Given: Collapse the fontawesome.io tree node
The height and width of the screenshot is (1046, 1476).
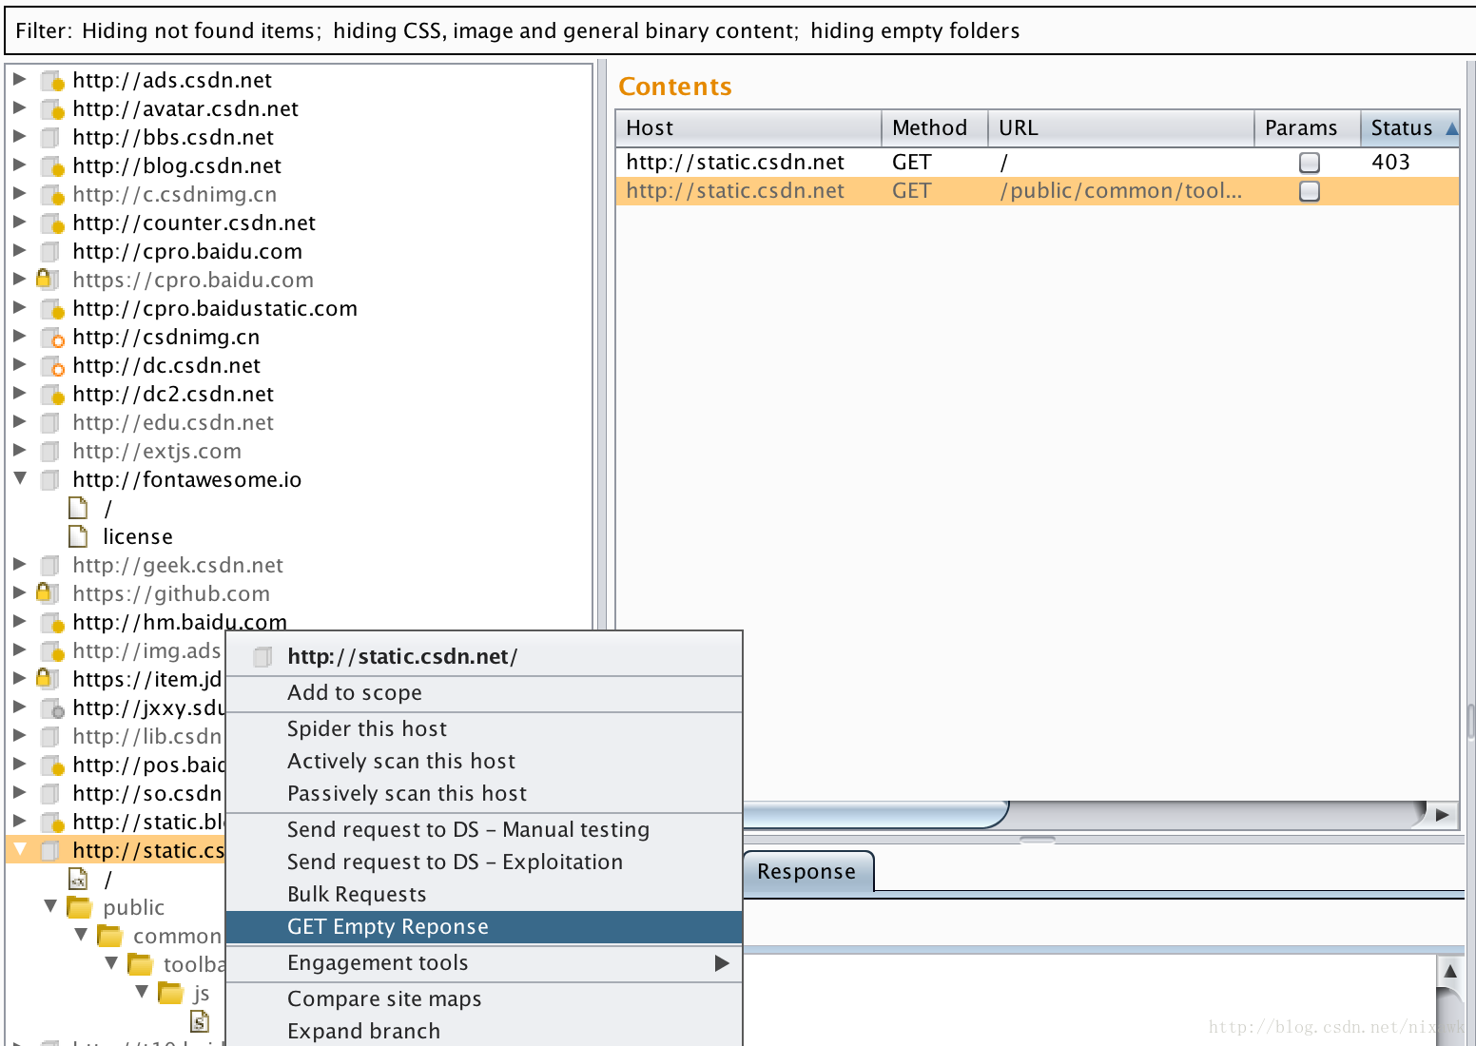Looking at the screenshot, I should tap(20, 478).
